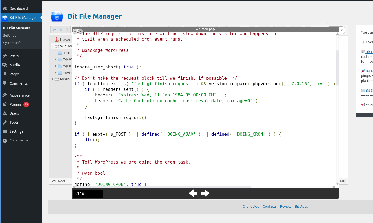The height and width of the screenshot is (223, 373).
Task: Open the 'Bit S' link beside the envelope emoji
Action: (x=369, y=90)
